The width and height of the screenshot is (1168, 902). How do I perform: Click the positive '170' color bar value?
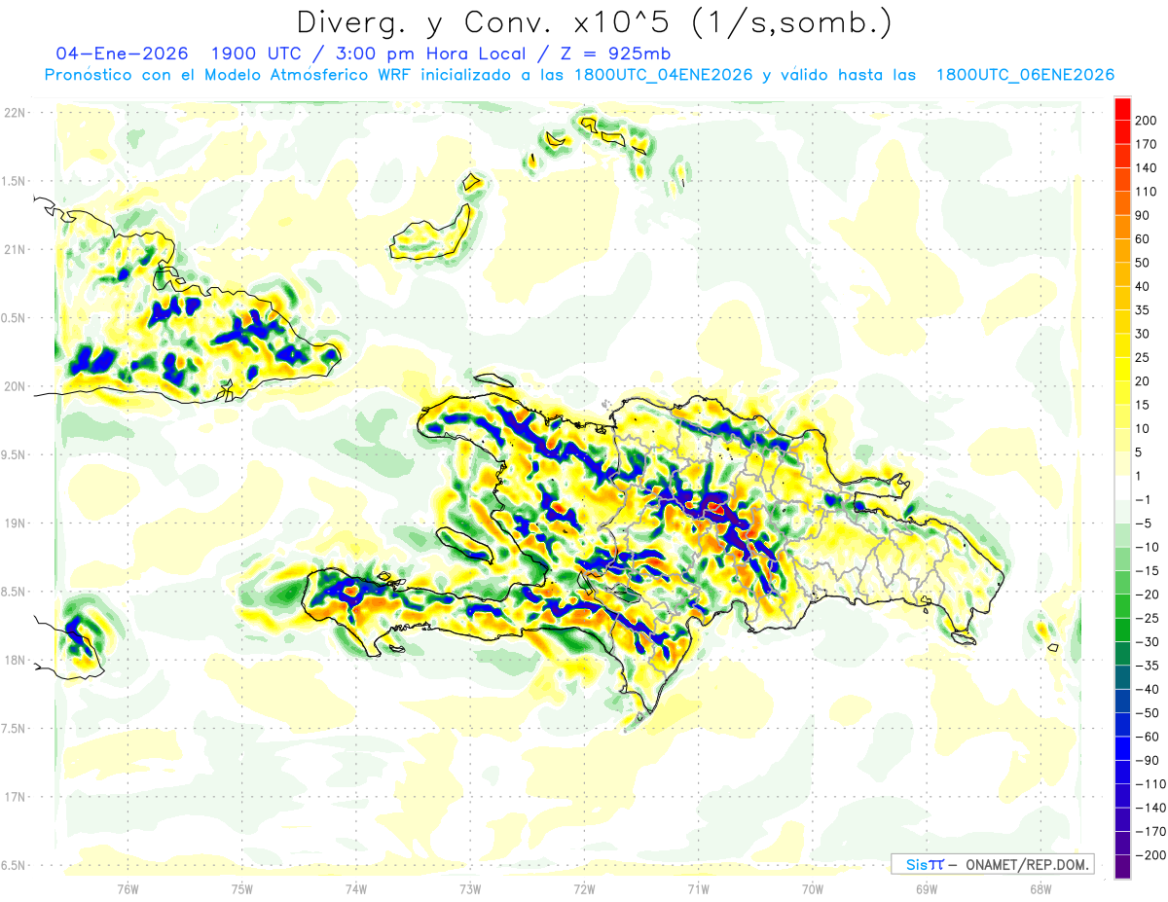pyautogui.click(x=1148, y=144)
